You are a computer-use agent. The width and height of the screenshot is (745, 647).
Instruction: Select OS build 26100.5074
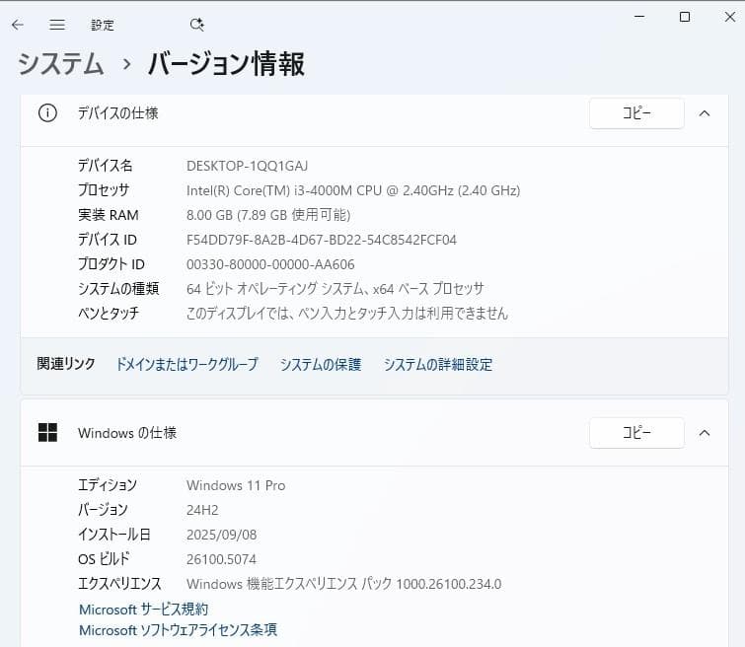(221, 559)
